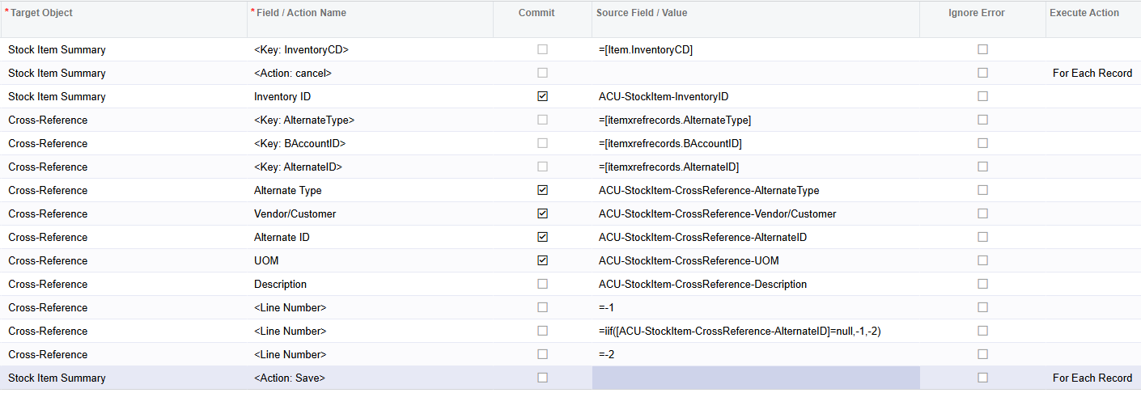Enable Commit for Description row
This screenshot has width=1141, height=393.
[x=542, y=284]
